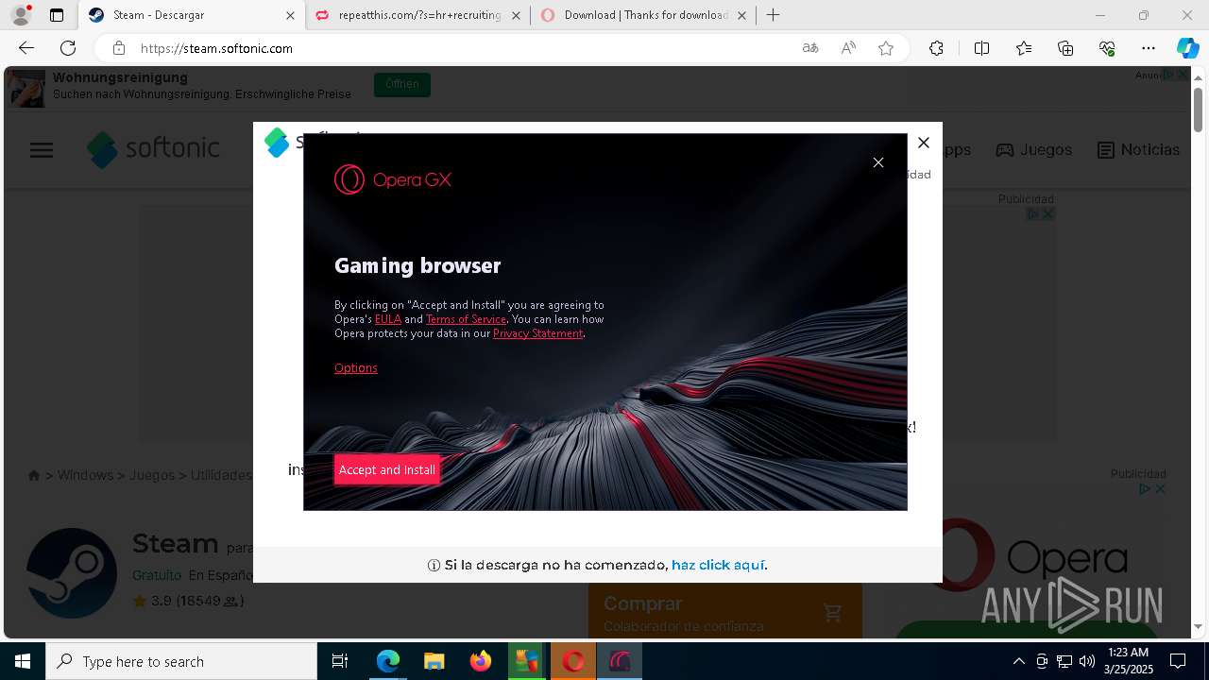Open the Privacy Statement link
1209x680 pixels.
point(537,333)
